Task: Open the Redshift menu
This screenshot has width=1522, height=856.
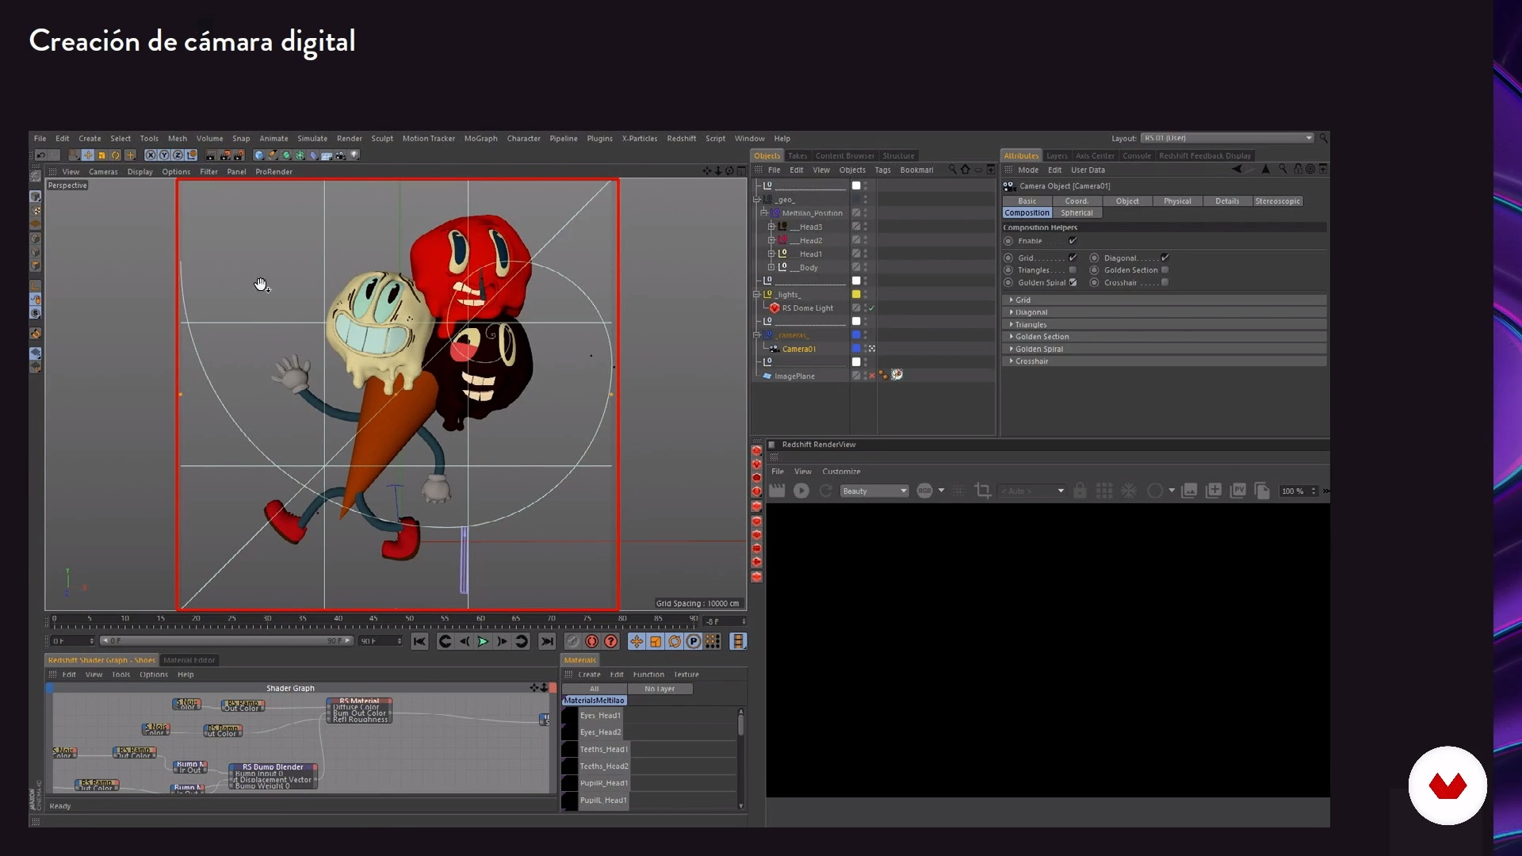Action: (x=681, y=139)
